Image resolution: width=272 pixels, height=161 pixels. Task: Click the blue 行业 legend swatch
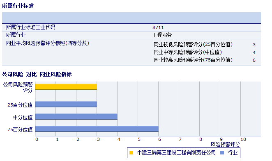pos(222,152)
